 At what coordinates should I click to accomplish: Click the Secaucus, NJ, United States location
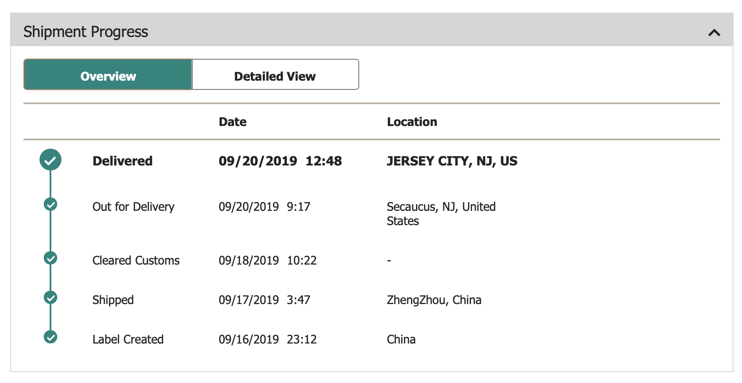pos(441,214)
